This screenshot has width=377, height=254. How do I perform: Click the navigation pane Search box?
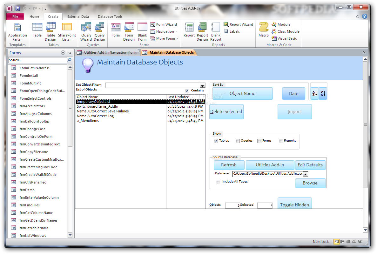[37, 60]
